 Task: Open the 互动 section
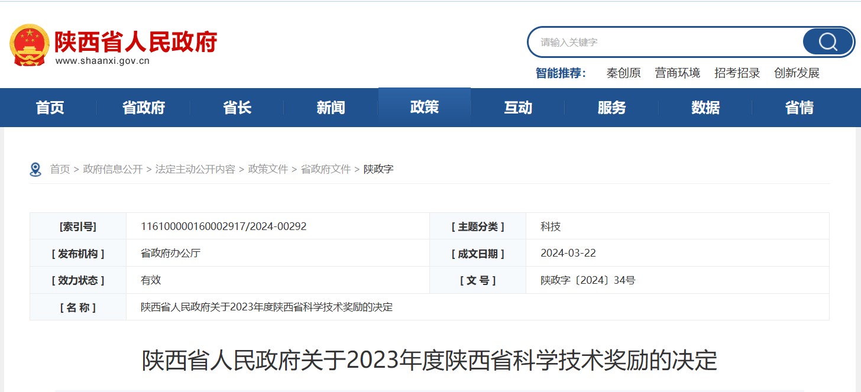[517, 107]
